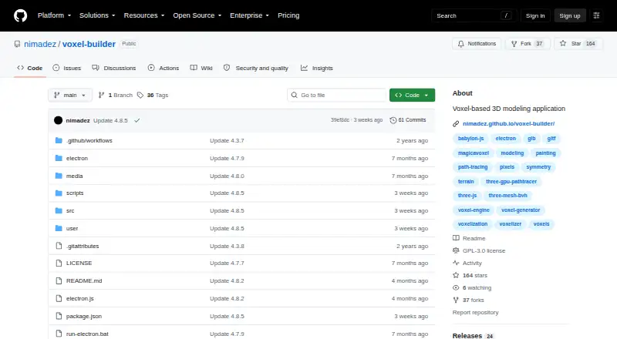
Task: Open the Insights tab
Action: pos(317,68)
